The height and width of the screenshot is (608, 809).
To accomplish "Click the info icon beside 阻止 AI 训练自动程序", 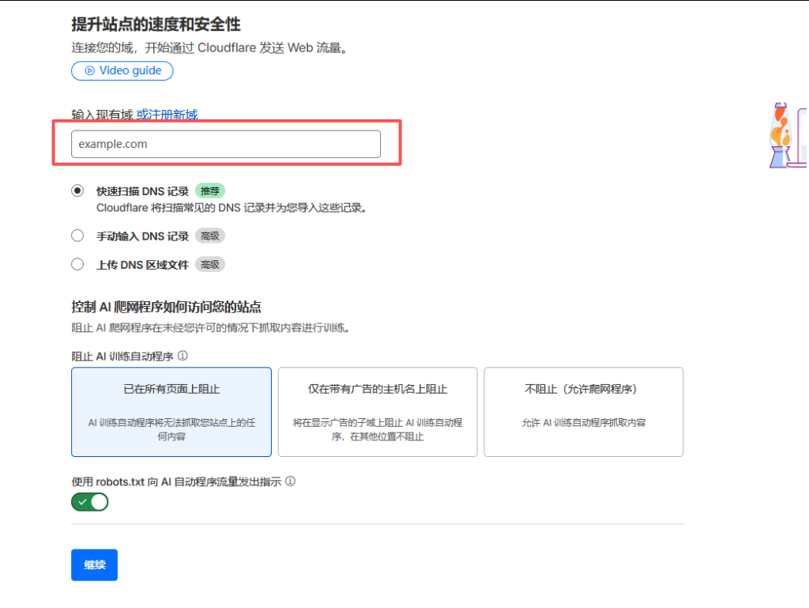I will point(182,356).
